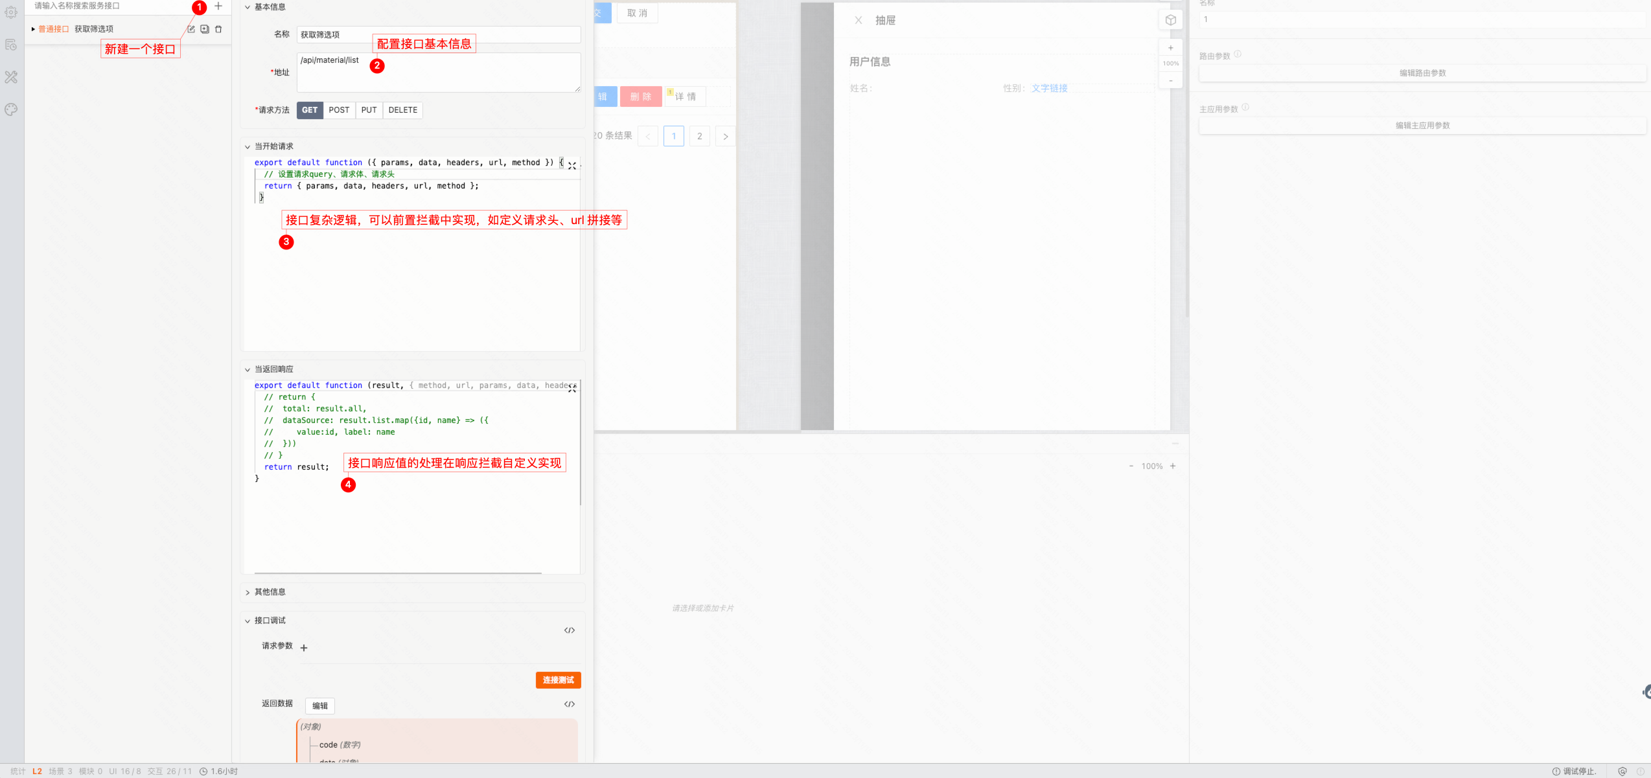Toggle code view for 返回数据
The height and width of the screenshot is (778, 1651).
(x=570, y=704)
